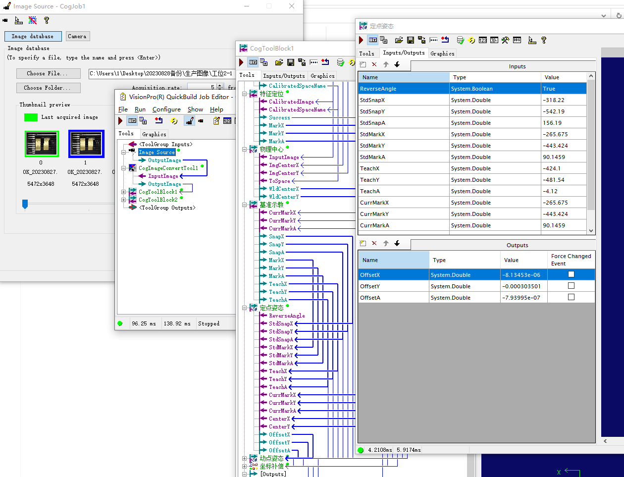This screenshot has height=477, width=624.
Task: Select the Image database button
Action: point(33,36)
